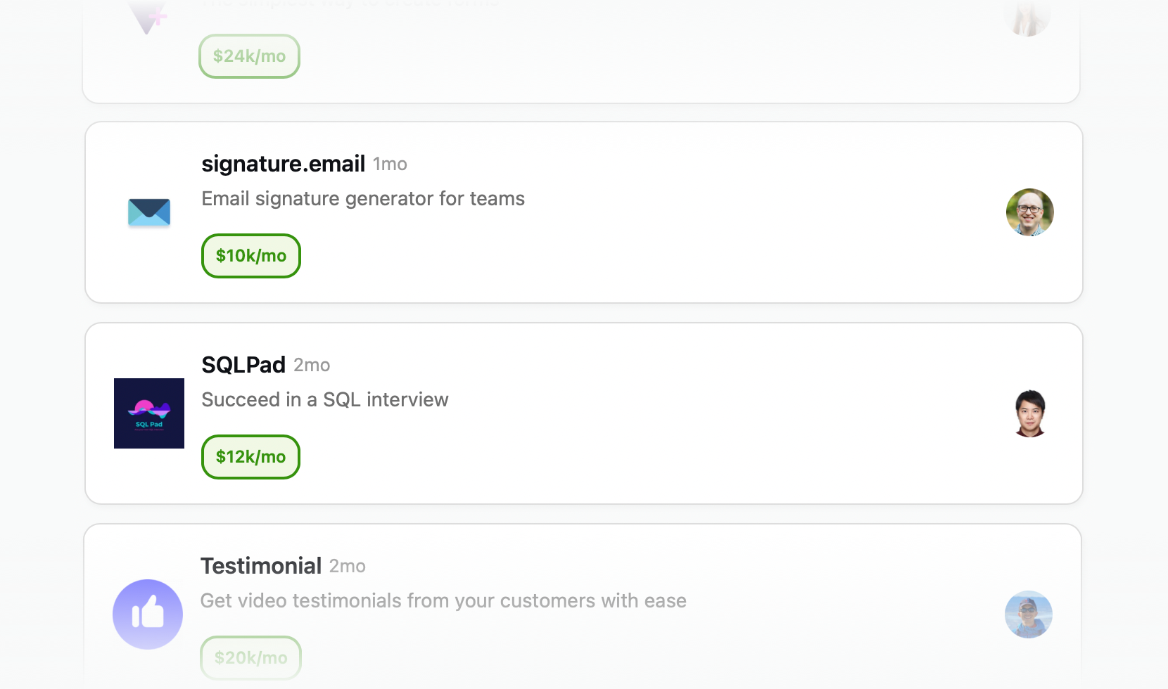
Task: Click the 2mo age label beside SQLPad
Action: [312, 366]
